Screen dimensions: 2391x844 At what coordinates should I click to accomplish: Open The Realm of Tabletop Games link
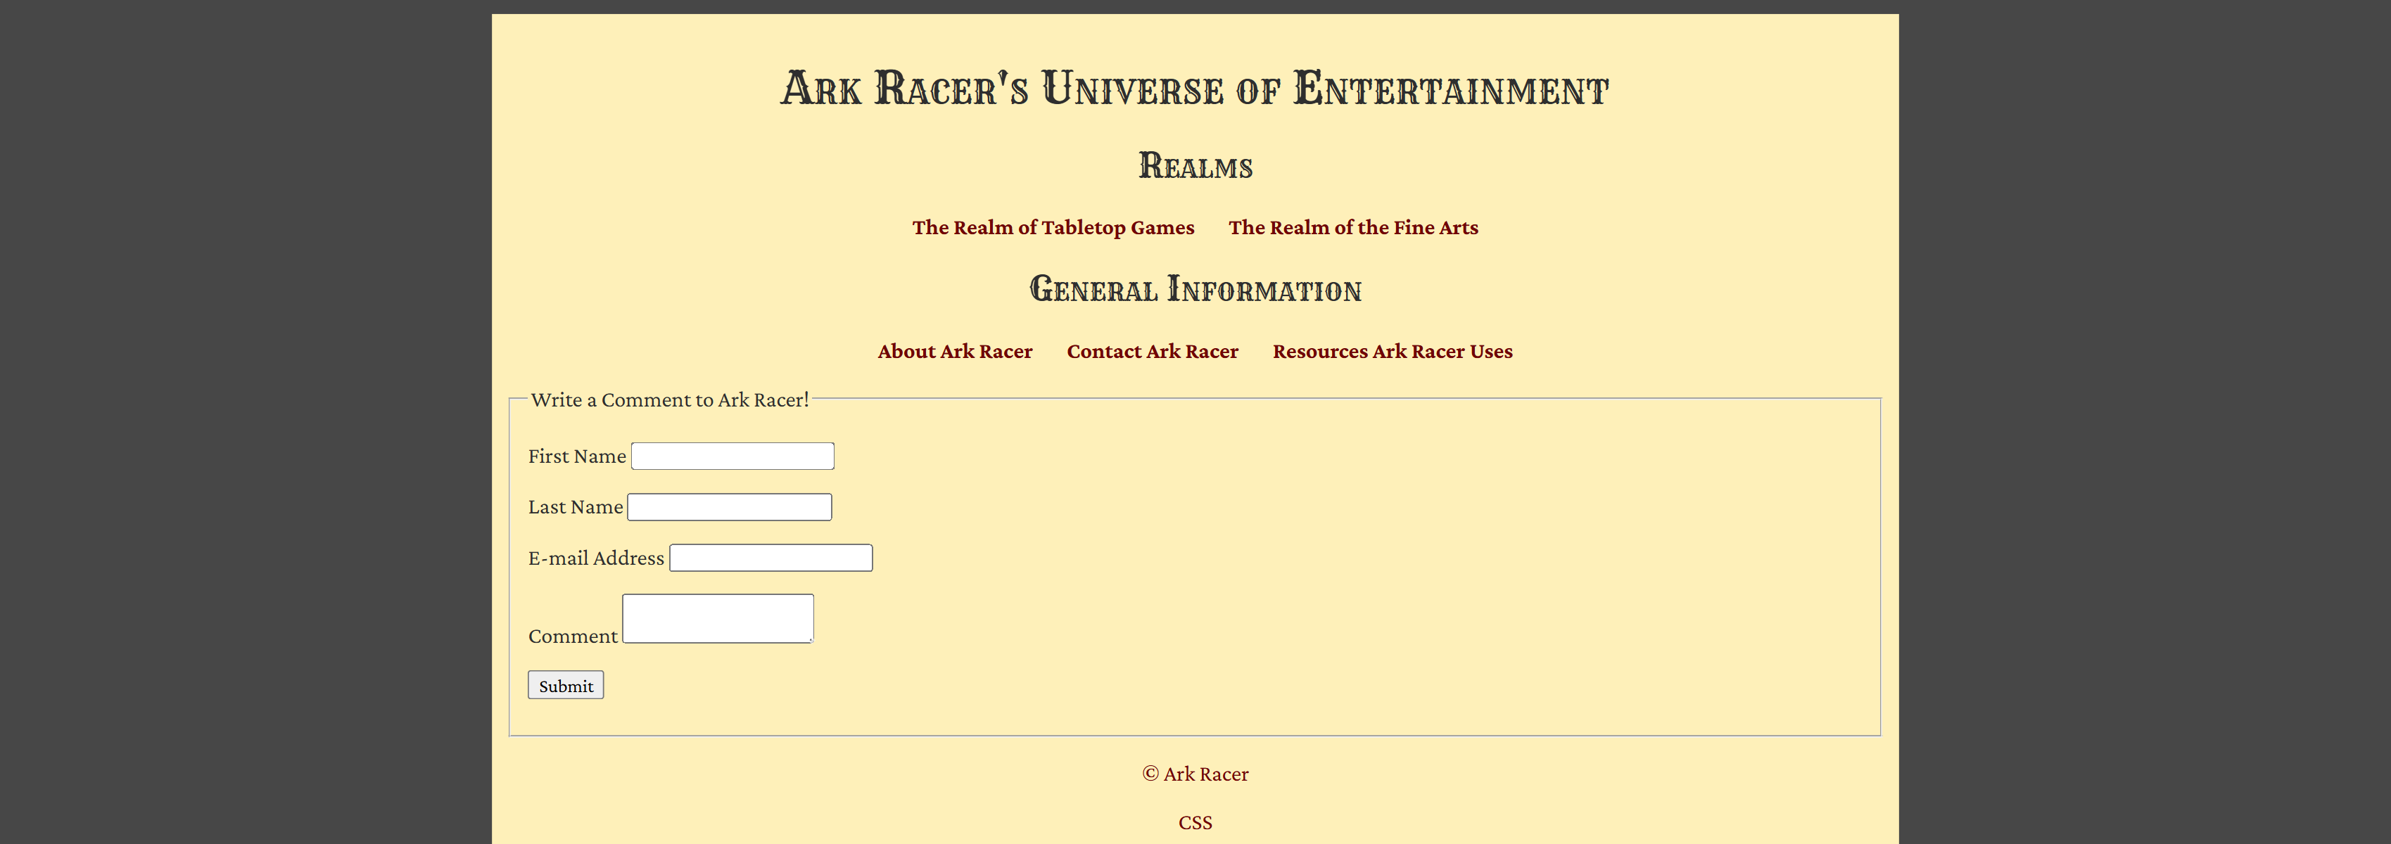(x=1053, y=227)
